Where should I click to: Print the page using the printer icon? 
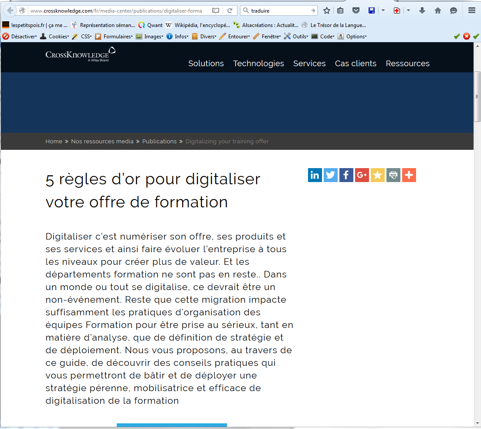coord(393,175)
